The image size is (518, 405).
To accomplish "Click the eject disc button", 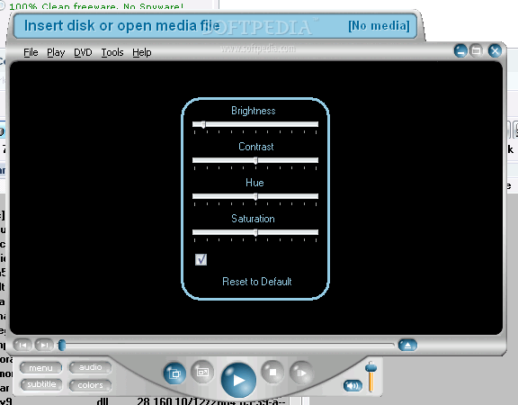I will (x=407, y=346).
